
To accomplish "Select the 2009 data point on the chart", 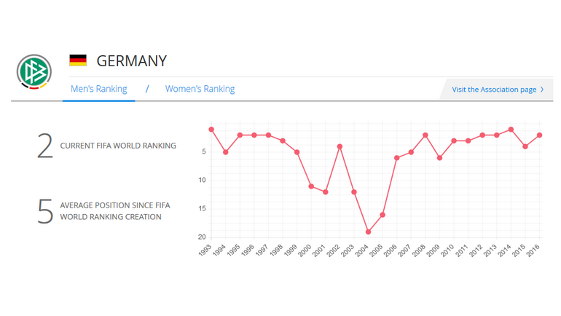I will tap(439, 158).
